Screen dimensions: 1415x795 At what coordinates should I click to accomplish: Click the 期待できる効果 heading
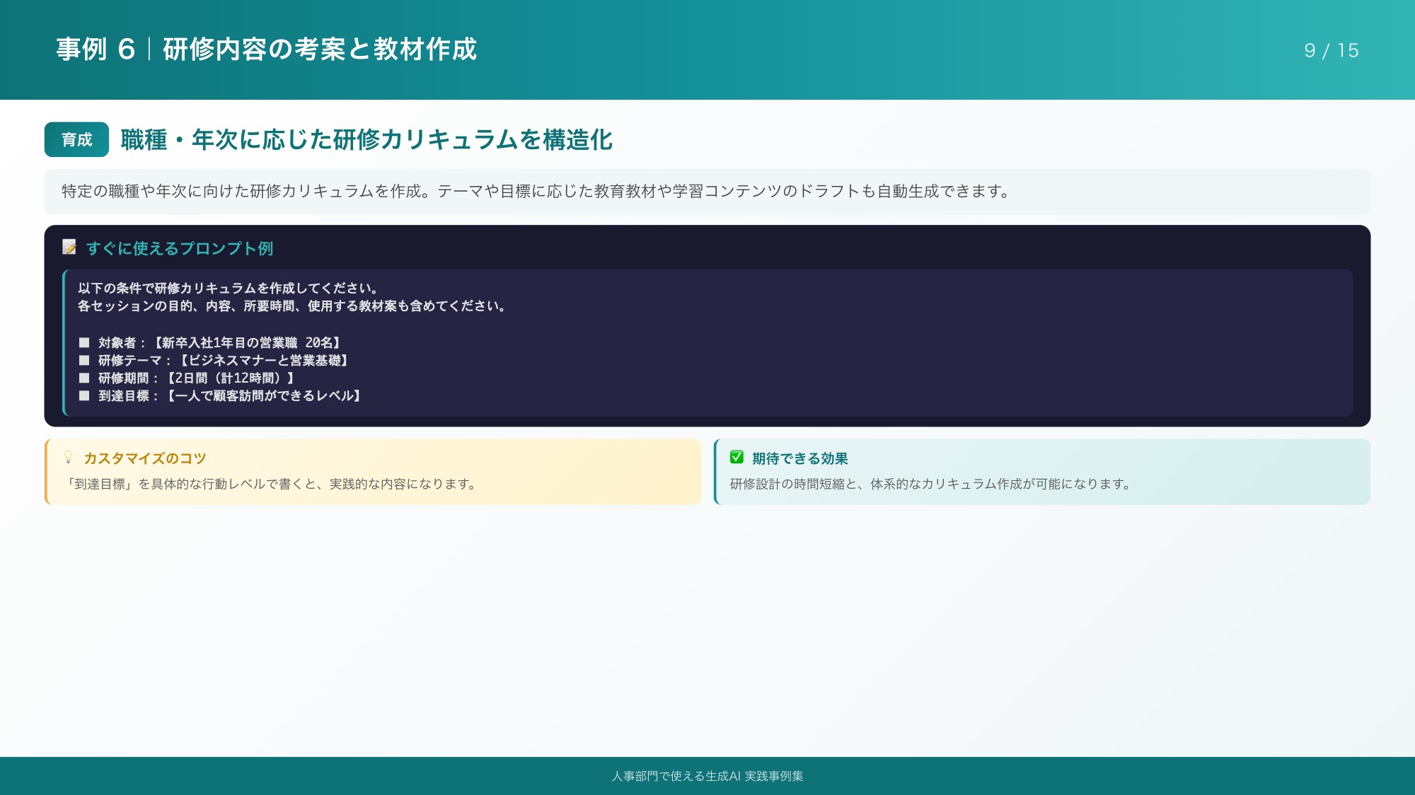tap(800, 458)
